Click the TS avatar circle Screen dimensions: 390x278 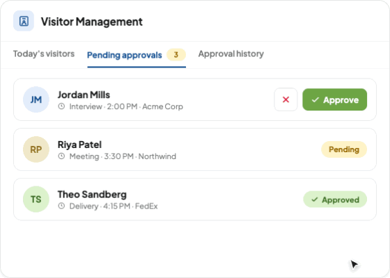pos(36,199)
